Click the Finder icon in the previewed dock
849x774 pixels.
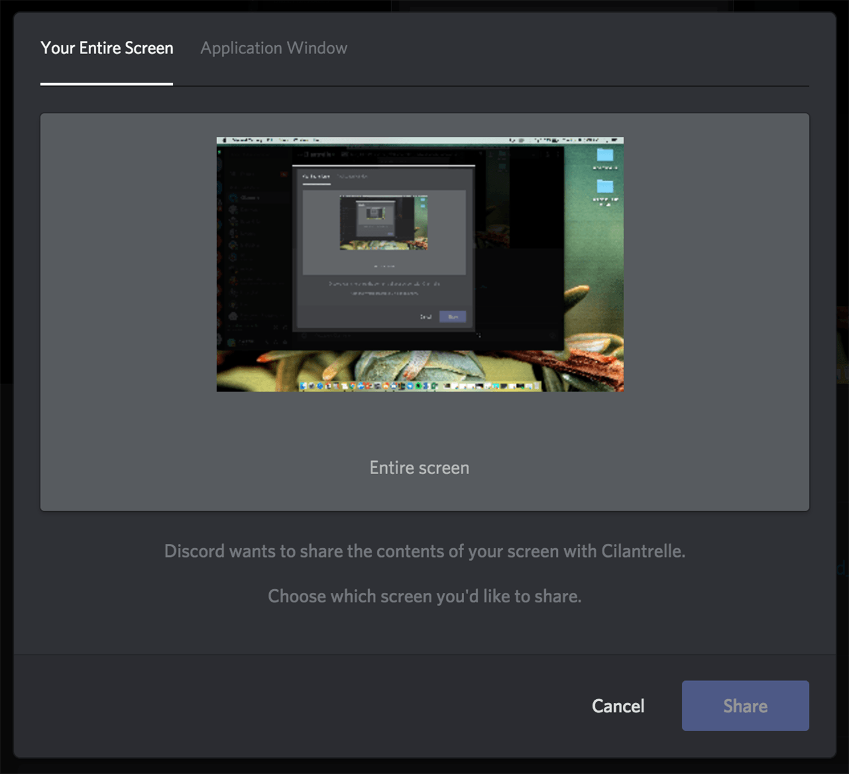coord(304,385)
